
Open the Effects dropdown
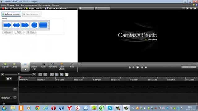[x=31, y=32]
